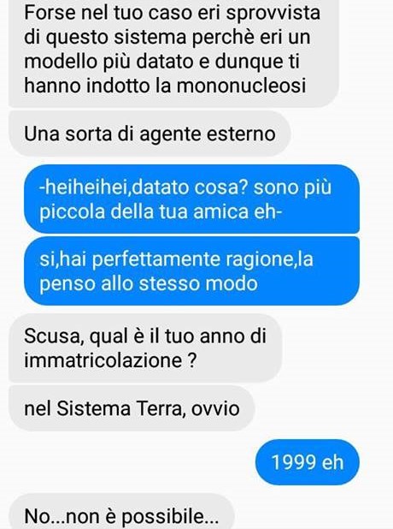Click the word 'mononucleosi' in the first message
This screenshot has height=529, width=393.
[x=241, y=86]
